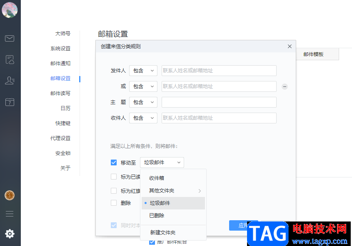Select 垃圾邮件 in the folder list
This screenshot has height=246, width=352.
point(173,203)
